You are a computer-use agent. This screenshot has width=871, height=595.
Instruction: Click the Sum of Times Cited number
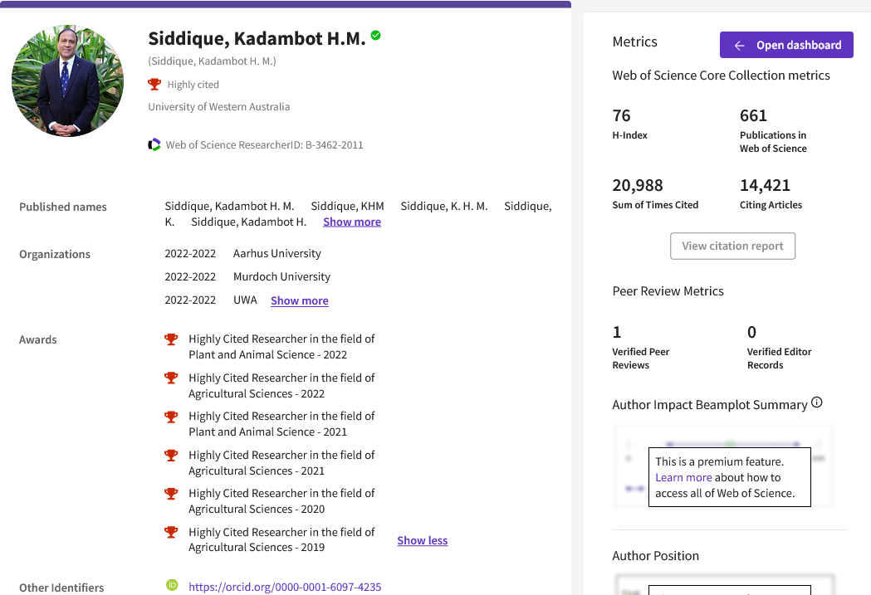[x=638, y=185]
